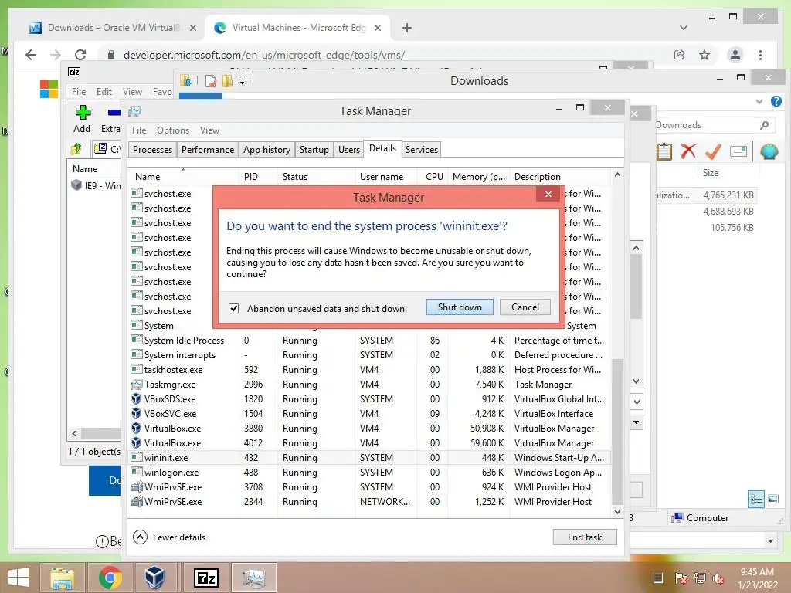Tick the Abandon unsaved data checkbox

pos(233,308)
